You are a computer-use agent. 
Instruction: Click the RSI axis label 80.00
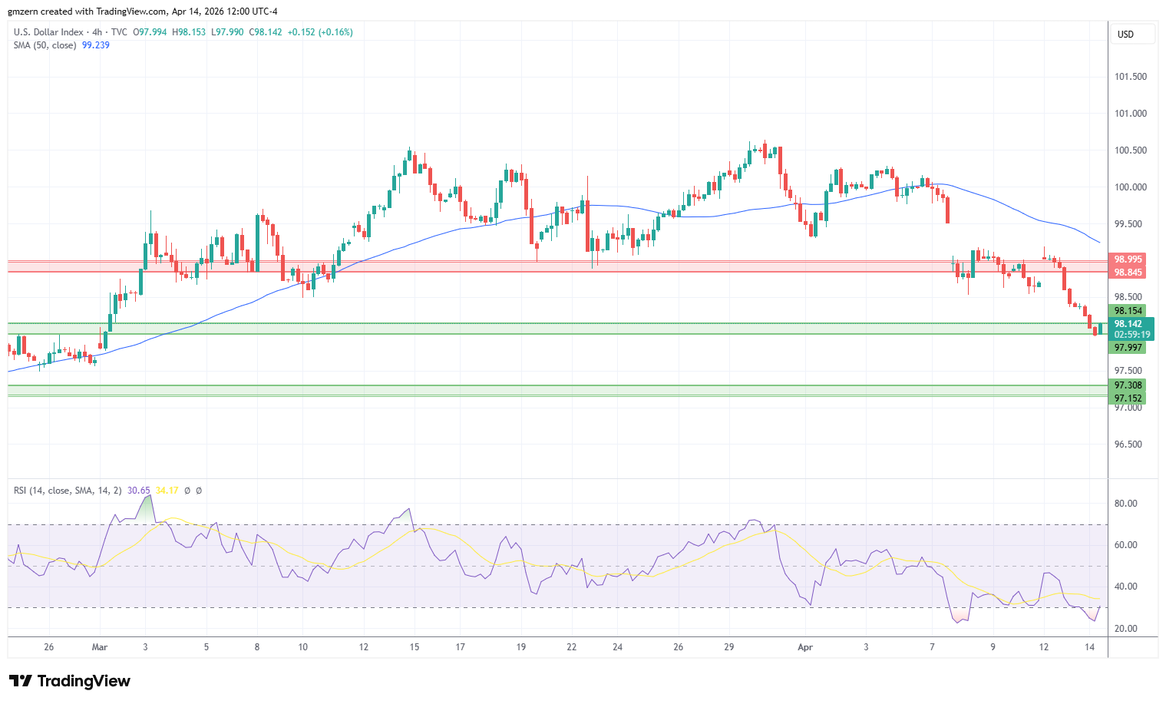click(1125, 504)
